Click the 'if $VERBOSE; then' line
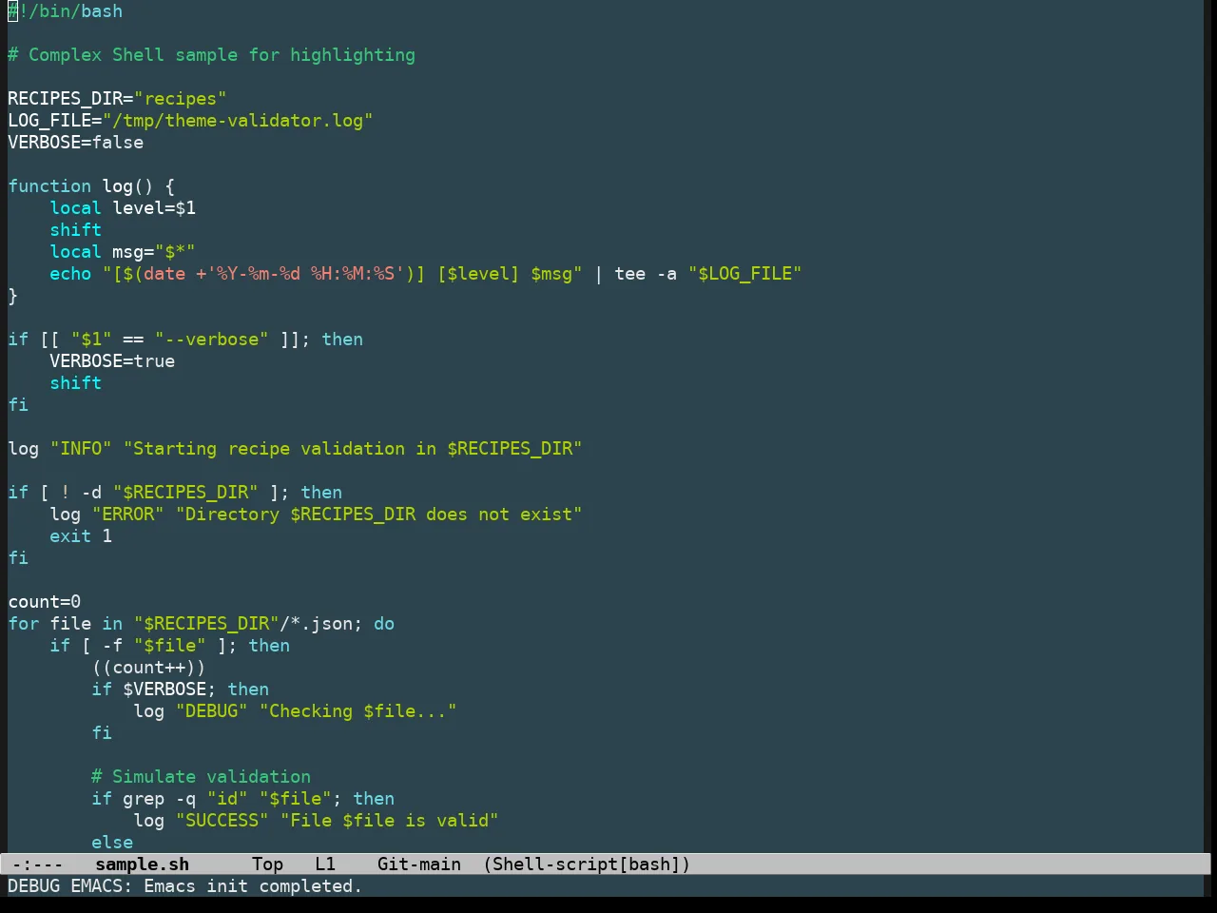The width and height of the screenshot is (1217, 913). click(181, 690)
